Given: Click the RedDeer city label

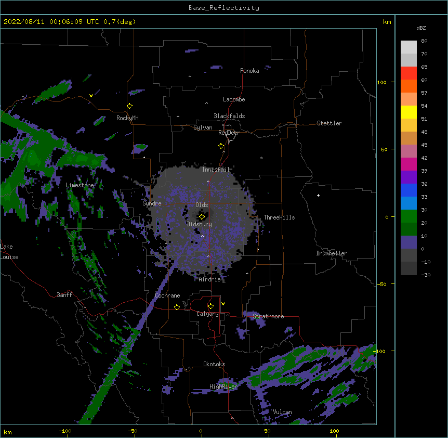Looking at the screenshot, I should pos(229,133).
